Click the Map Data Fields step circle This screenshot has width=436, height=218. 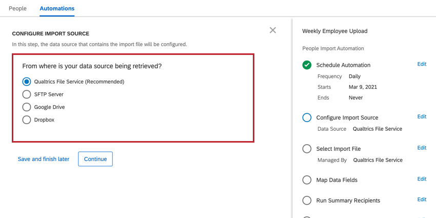[x=307, y=180]
